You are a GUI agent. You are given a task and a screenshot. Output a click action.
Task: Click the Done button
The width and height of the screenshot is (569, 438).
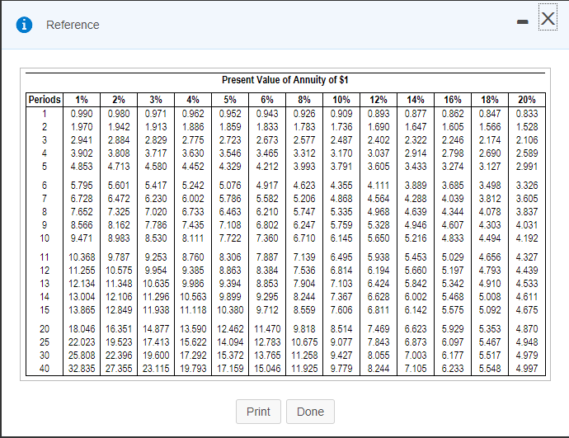(x=310, y=412)
